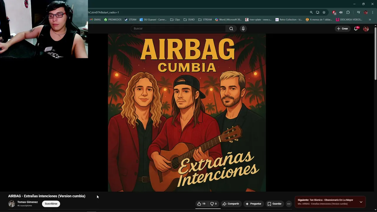Open the Extensions puzzle icon

pyautogui.click(x=348, y=12)
